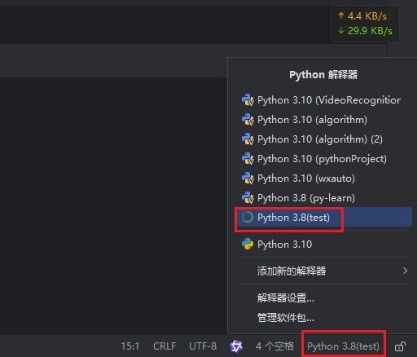Screen dimensions: 417x357
Task: Expand 添加新的解释器 submenu arrow
Action: coord(405,271)
